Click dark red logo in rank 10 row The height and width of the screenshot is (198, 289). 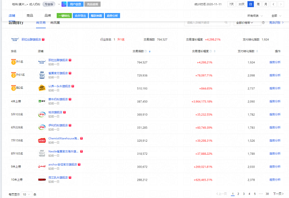pos(42,179)
